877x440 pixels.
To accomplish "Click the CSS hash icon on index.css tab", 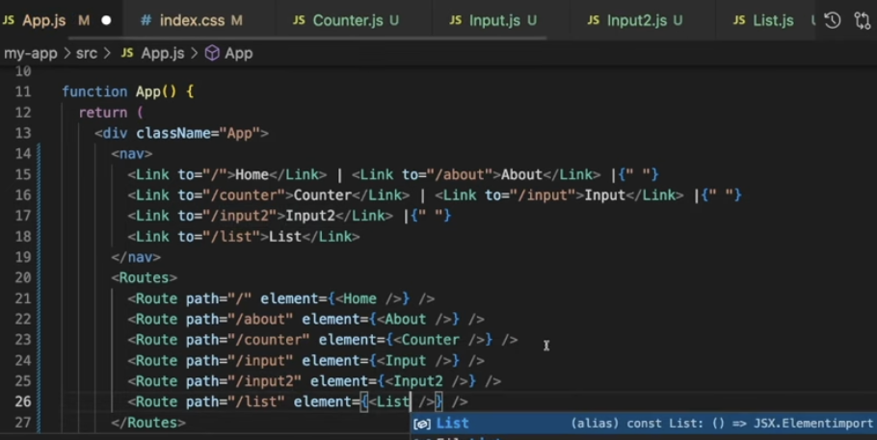I will point(146,20).
